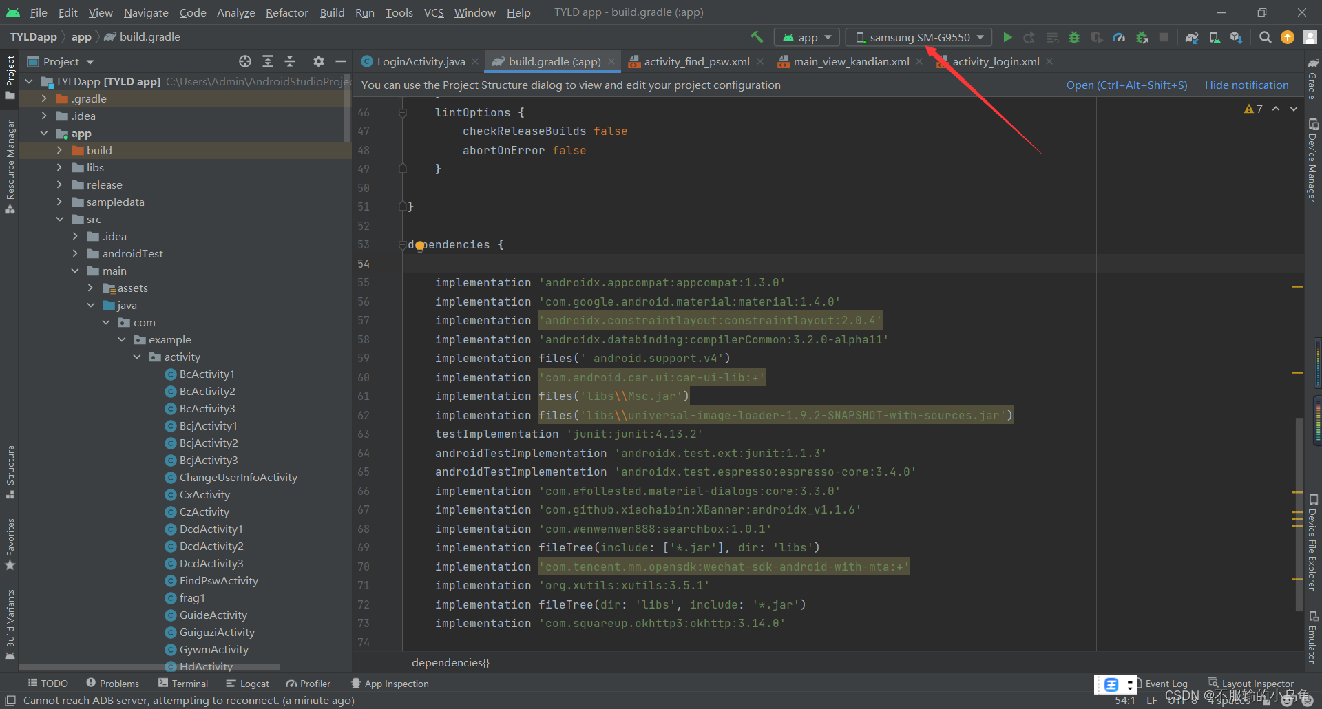Image resolution: width=1322 pixels, height=709 pixels.
Task: Fold the lintOptions code block
Action: (403, 112)
